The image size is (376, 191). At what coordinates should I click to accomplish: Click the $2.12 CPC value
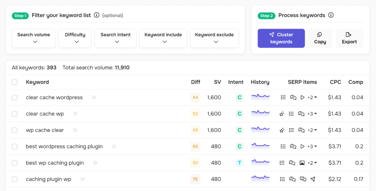(x=335, y=179)
